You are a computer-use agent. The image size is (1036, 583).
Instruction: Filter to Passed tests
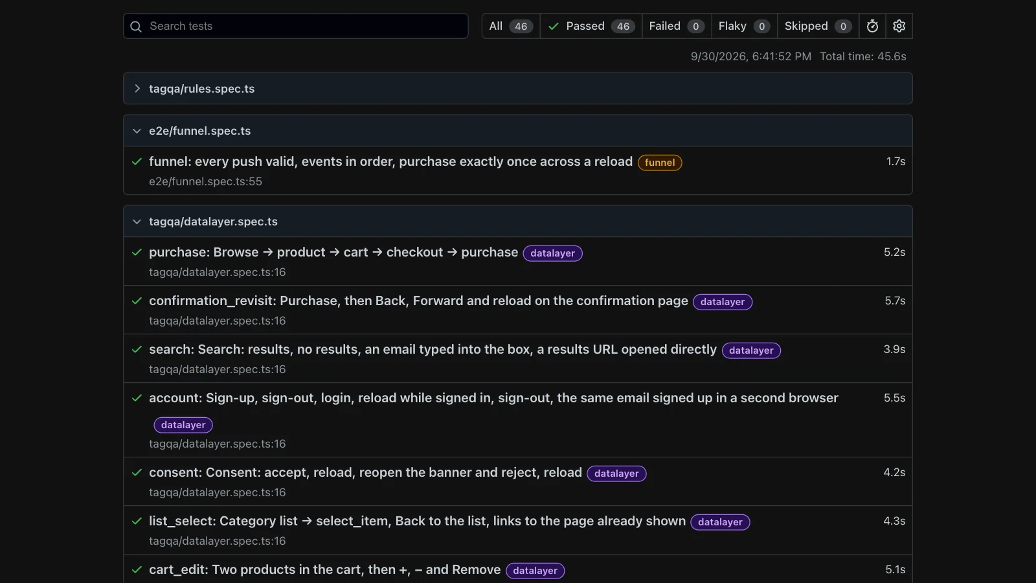click(x=591, y=26)
